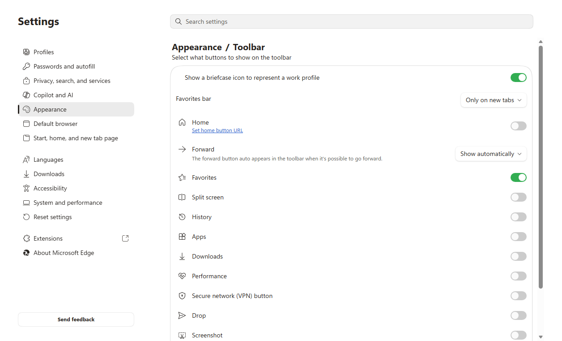562x341 pixels.
Task: Click the Microsoft Edge logo icon
Action: pyautogui.click(x=26, y=253)
